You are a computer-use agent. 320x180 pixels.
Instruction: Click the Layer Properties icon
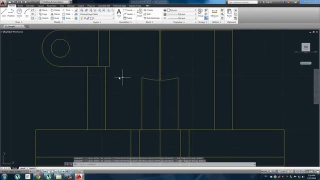(x=82, y=10)
